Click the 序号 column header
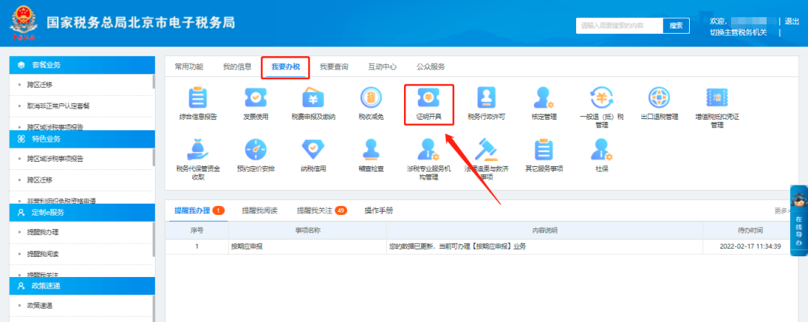This screenshot has width=808, height=322. tap(197, 230)
